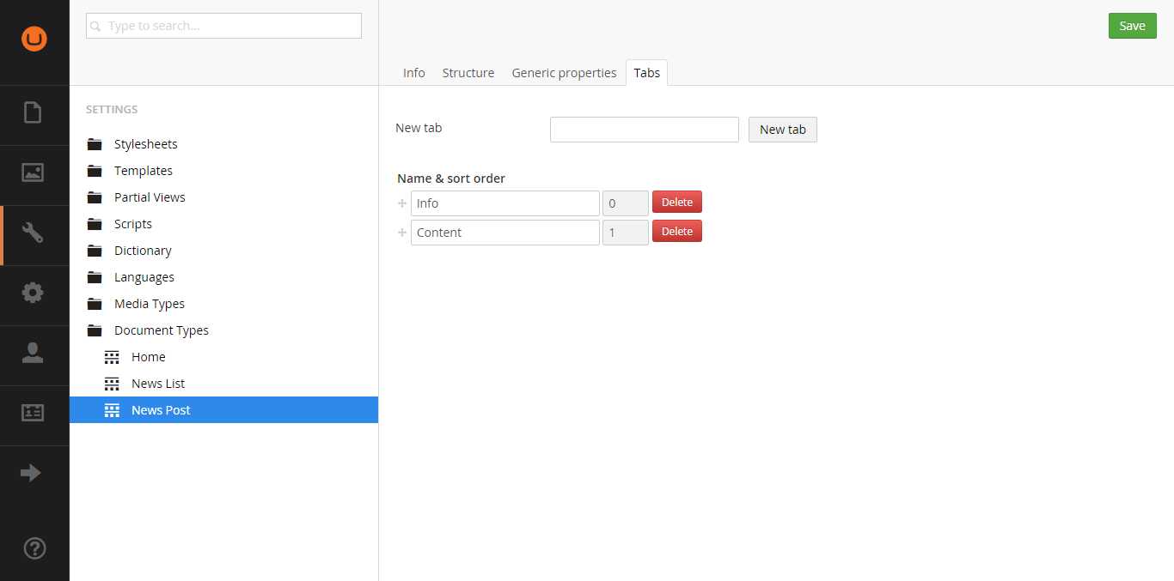
Task: Click the Name & sort order heading
Action: (x=451, y=179)
